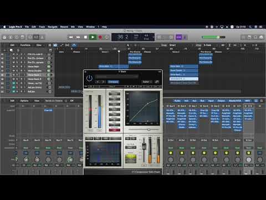Select the Aux filter tab in mixer
Viewport: 266px width, 200px height.
195,101
